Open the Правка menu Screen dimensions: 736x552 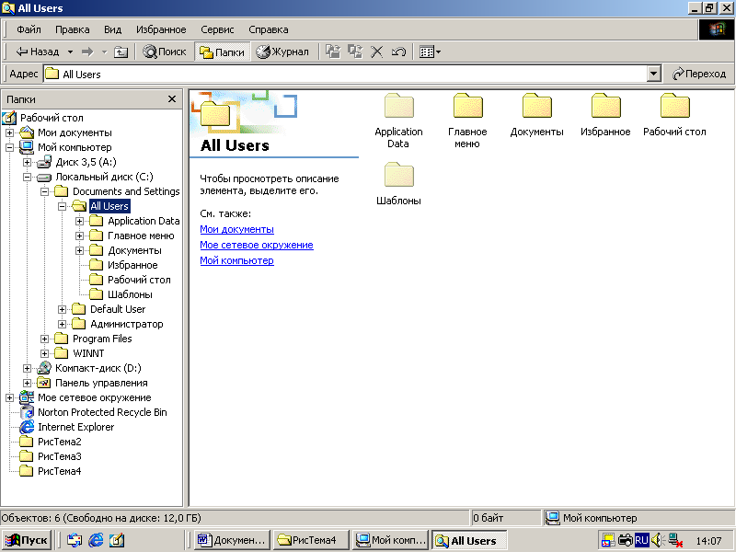pos(73,29)
